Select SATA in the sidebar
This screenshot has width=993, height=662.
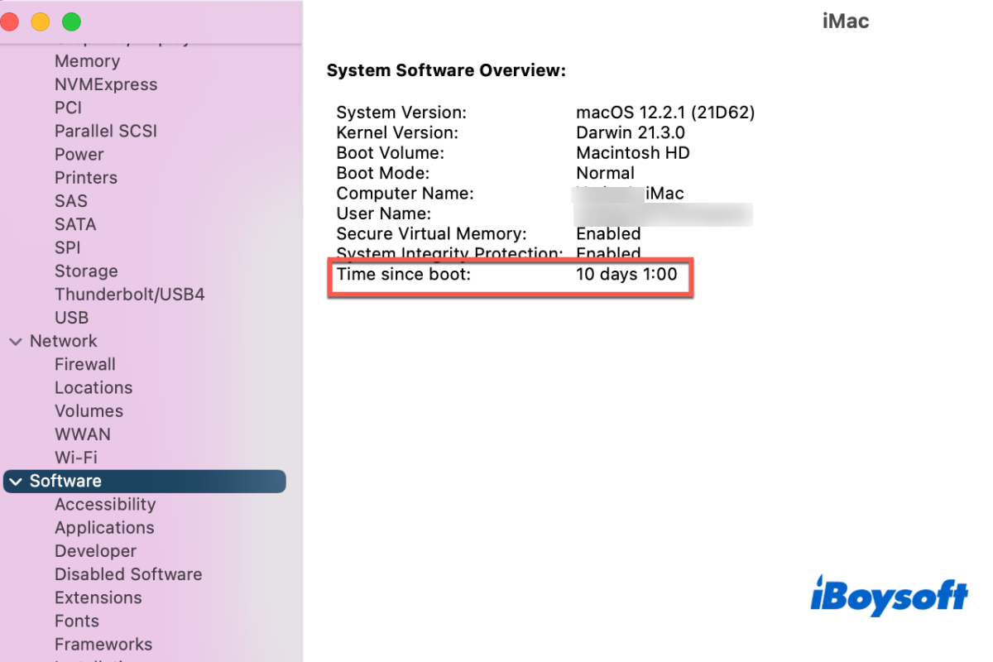point(75,224)
